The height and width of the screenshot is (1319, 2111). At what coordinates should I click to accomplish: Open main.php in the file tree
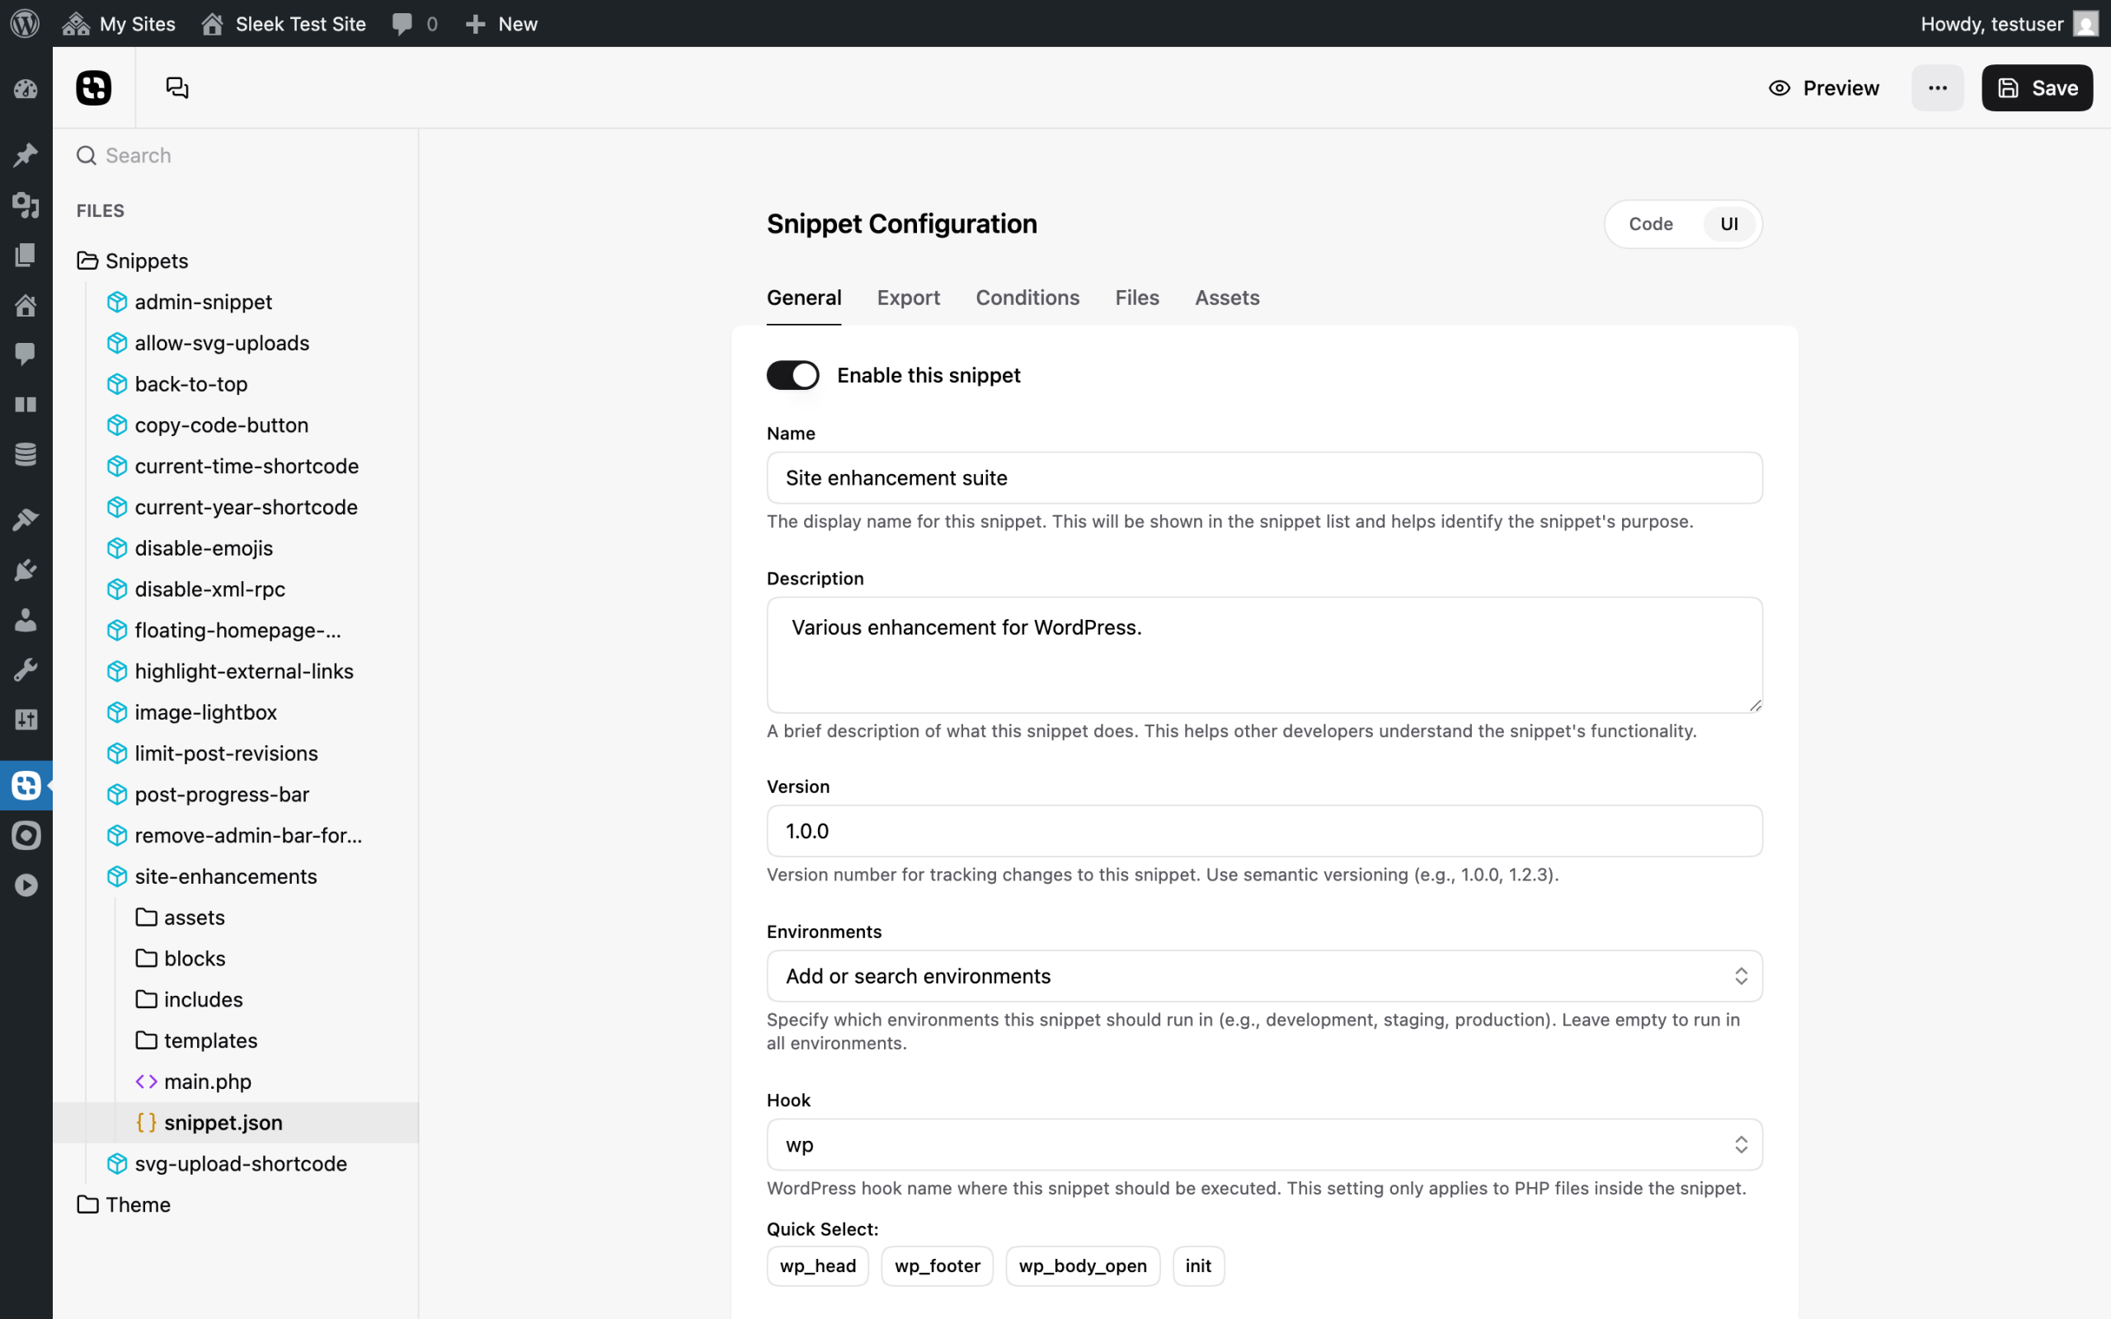click(207, 1082)
